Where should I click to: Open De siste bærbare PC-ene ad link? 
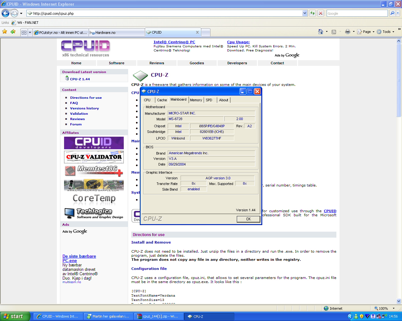[x=79, y=258]
